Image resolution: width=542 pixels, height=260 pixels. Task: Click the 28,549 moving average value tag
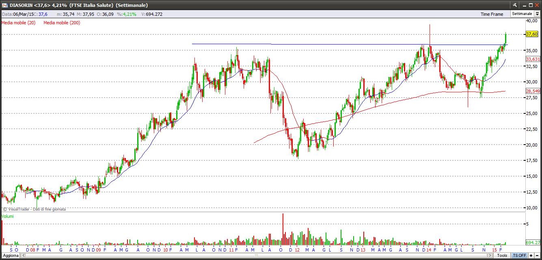tap(533, 91)
